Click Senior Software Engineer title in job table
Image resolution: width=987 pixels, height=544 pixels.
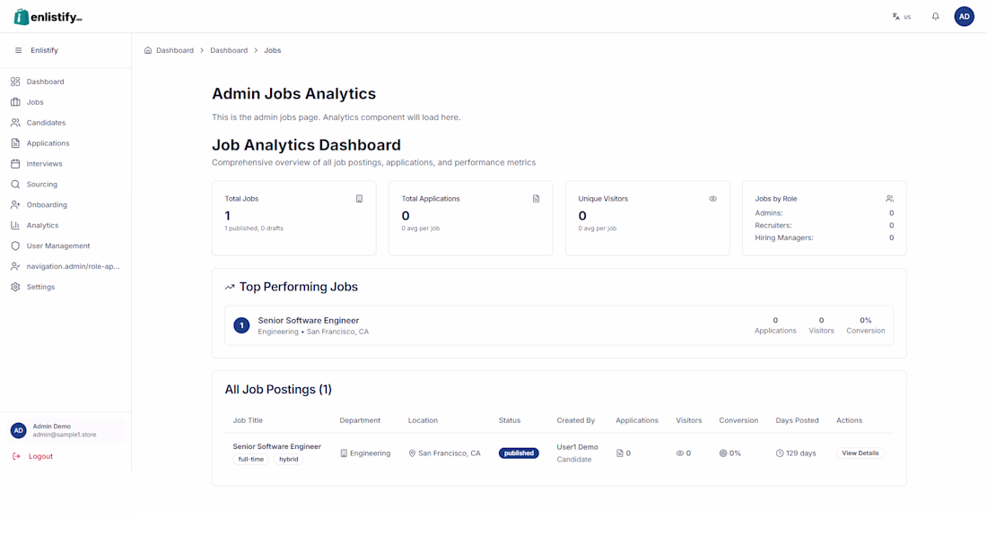click(x=277, y=446)
